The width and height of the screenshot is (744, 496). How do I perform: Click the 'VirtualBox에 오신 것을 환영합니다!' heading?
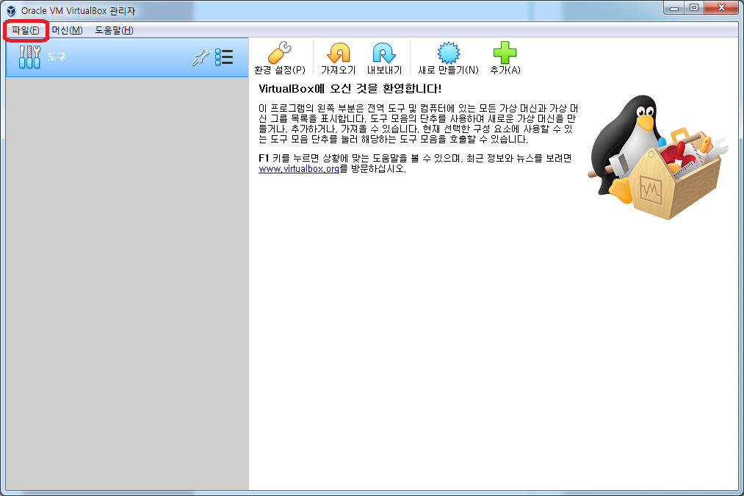coord(350,89)
